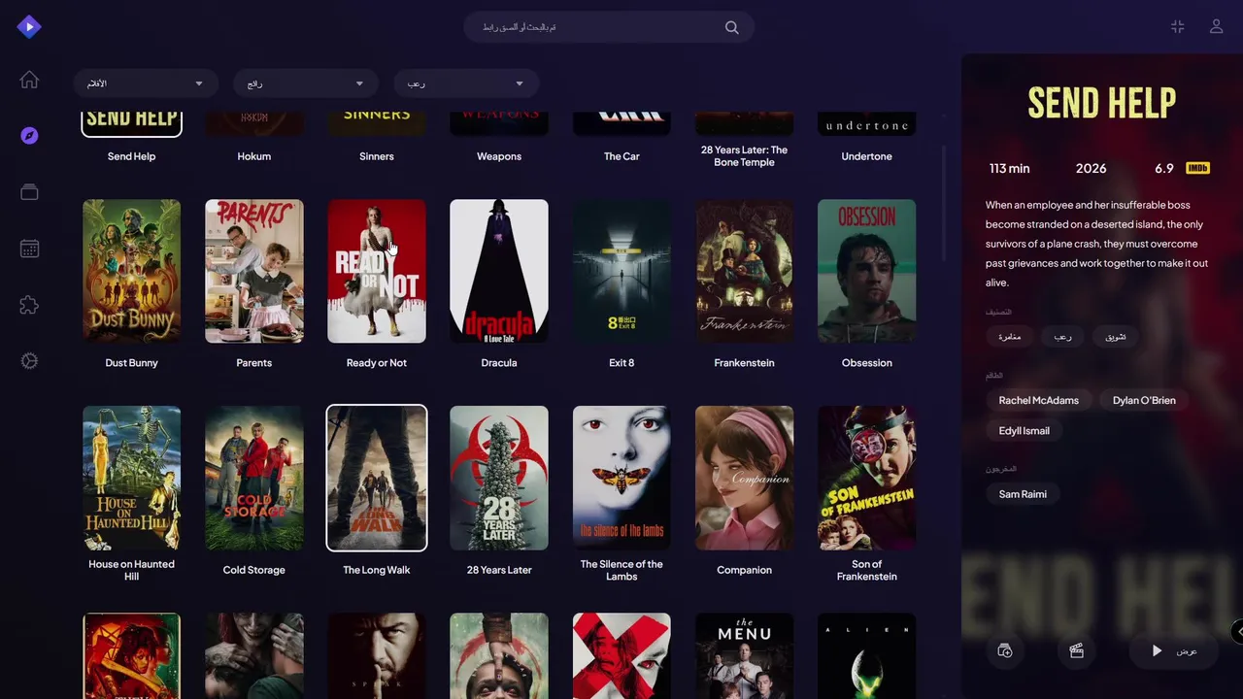The width and height of the screenshot is (1243, 699).
Task: Click the Rachel McAdams cast chip
Action: (1039, 400)
